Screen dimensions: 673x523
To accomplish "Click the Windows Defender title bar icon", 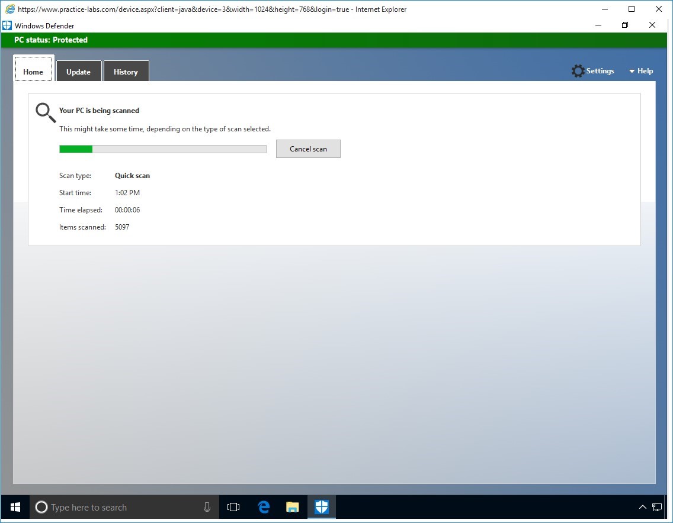I will 7,25.
